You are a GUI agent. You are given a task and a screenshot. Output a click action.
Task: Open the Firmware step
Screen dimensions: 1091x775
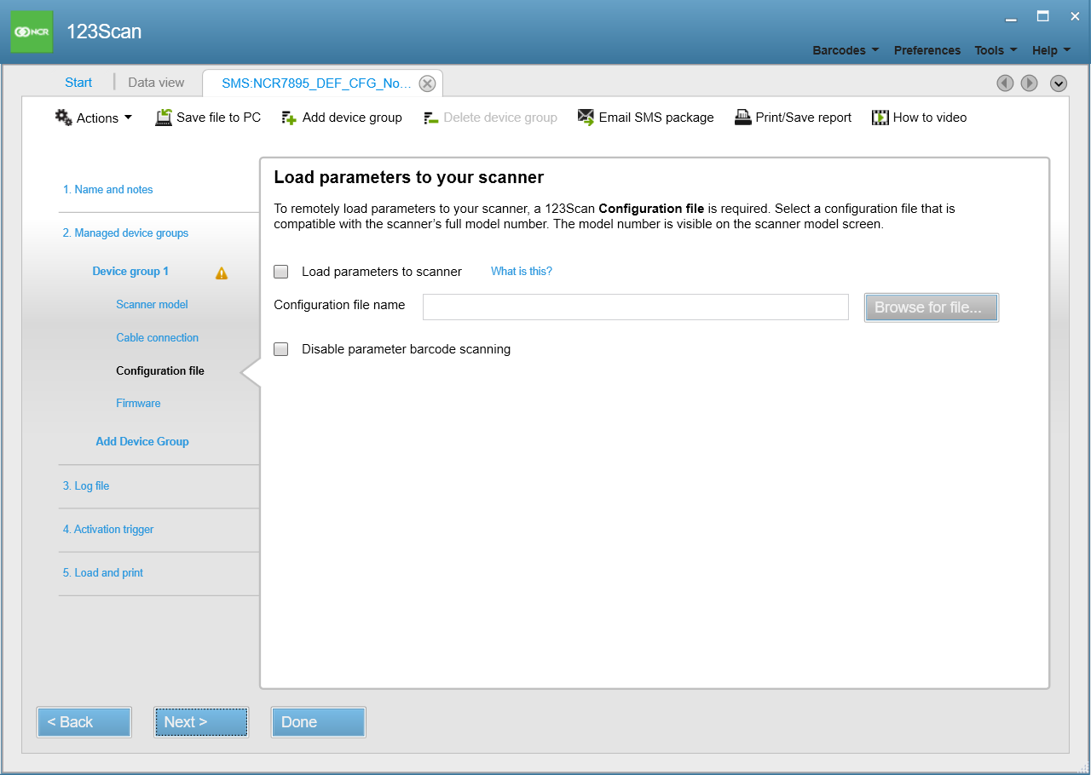pos(138,404)
